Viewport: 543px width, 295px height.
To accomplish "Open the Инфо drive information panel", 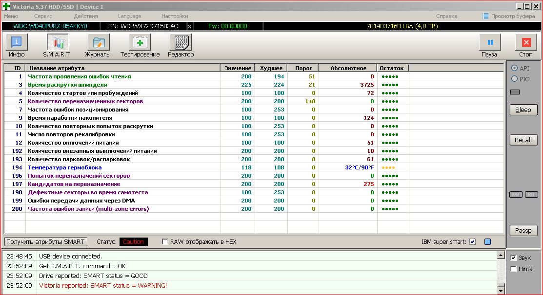I will [17, 42].
